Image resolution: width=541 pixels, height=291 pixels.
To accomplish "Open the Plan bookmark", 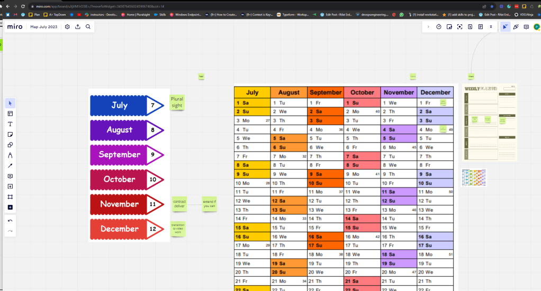I will click(x=34, y=14).
